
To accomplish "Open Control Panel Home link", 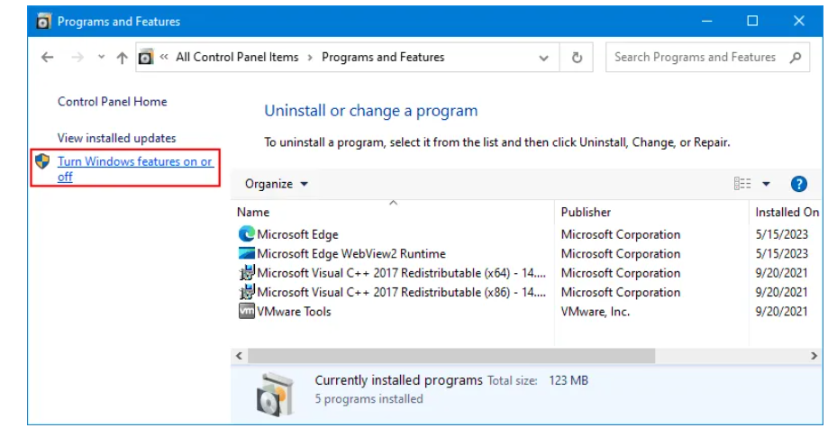I will (112, 102).
